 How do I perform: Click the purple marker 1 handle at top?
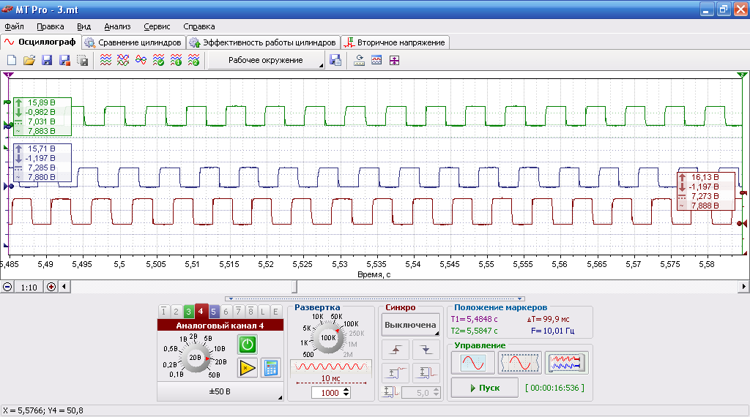click(x=8, y=75)
